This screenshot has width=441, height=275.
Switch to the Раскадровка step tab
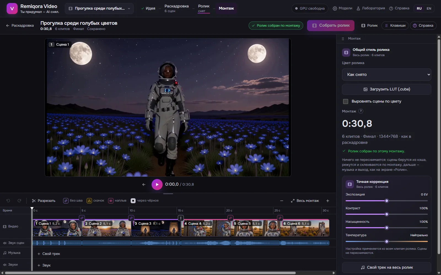click(176, 8)
